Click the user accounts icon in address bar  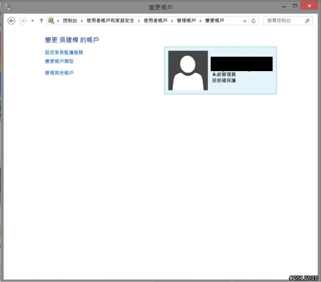51,21
